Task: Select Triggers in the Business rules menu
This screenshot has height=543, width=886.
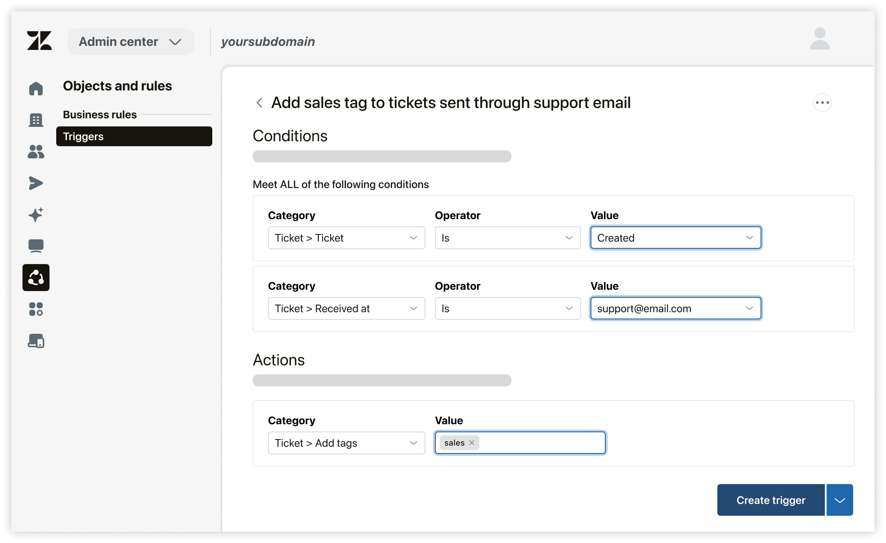Action: (134, 136)
